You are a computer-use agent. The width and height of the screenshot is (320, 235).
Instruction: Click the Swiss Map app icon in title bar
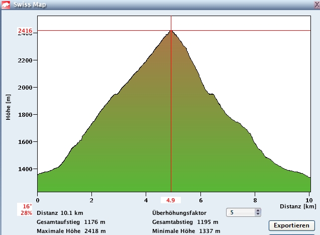(6, 5)
